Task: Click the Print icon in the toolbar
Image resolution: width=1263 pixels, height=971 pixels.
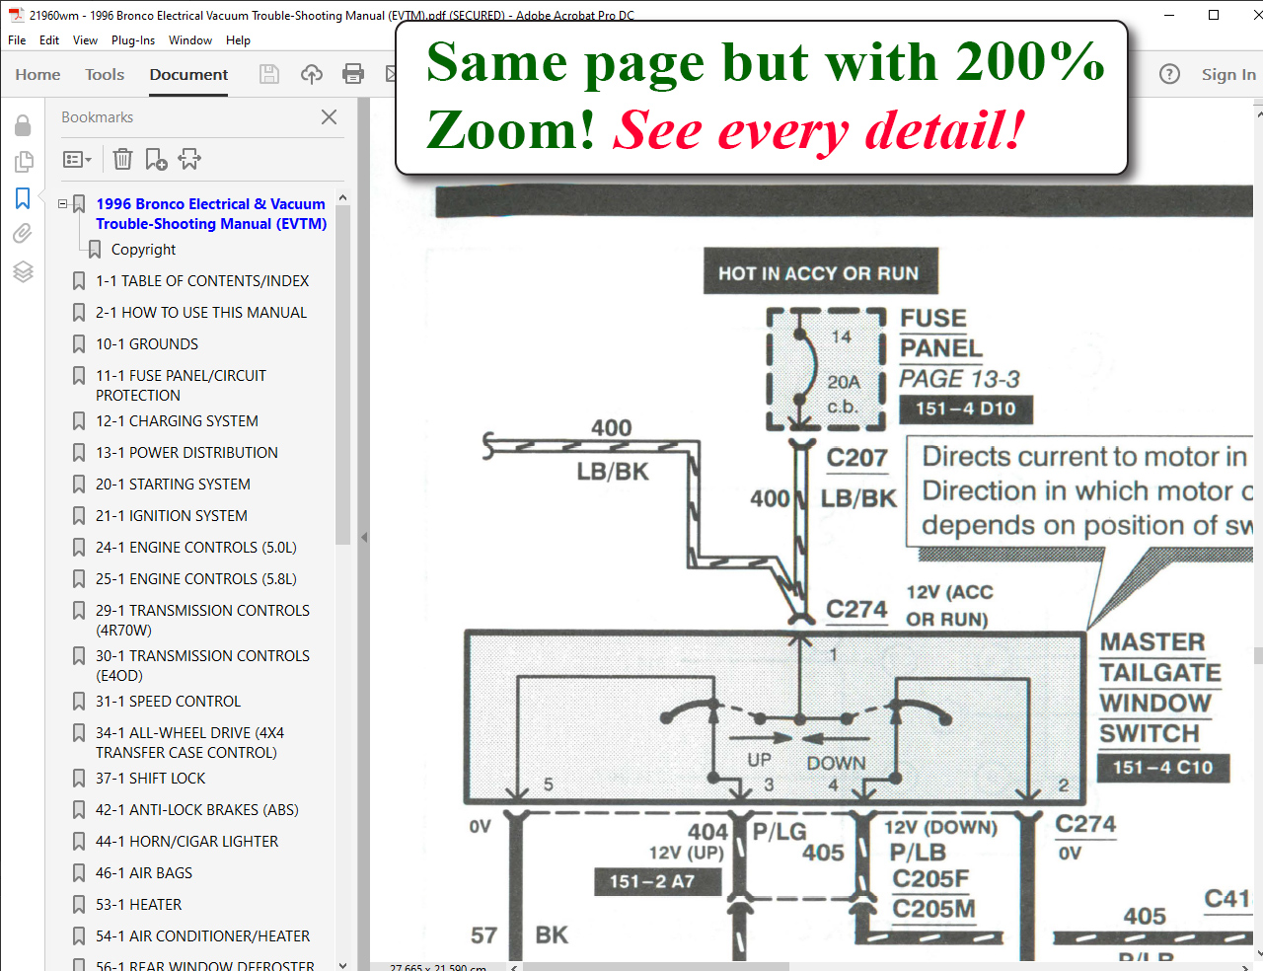Action: click(x=353, y=74)
